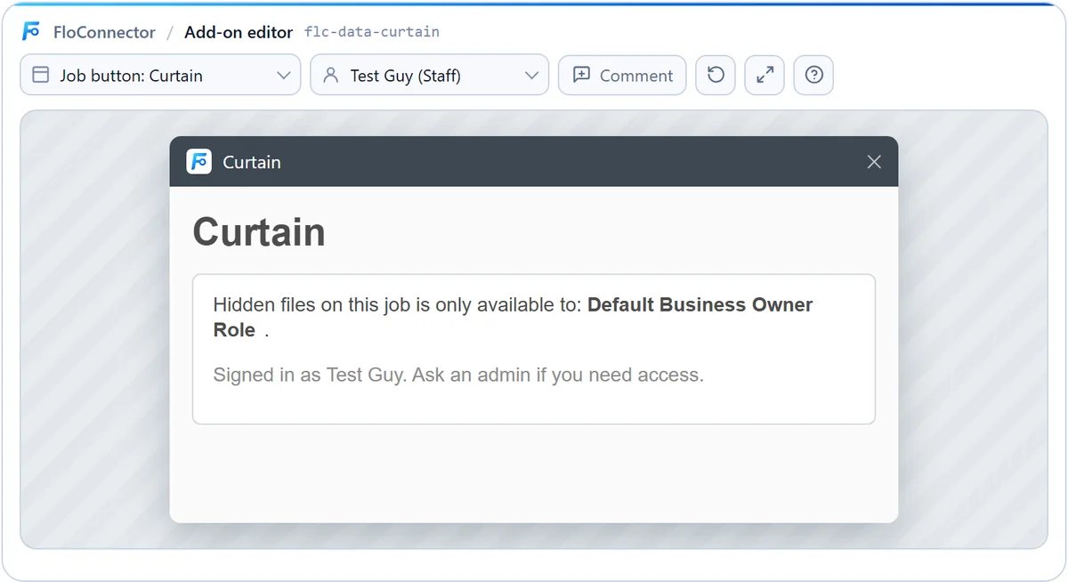Expand preview to fullscreen
The width and height of the screenshot is (1068, 582).
[765, 76]
